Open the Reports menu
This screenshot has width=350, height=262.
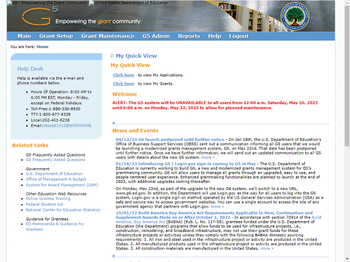[189, 36]
